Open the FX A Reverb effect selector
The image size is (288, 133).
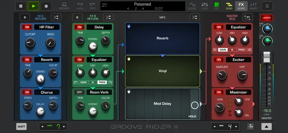coord(47,60)
